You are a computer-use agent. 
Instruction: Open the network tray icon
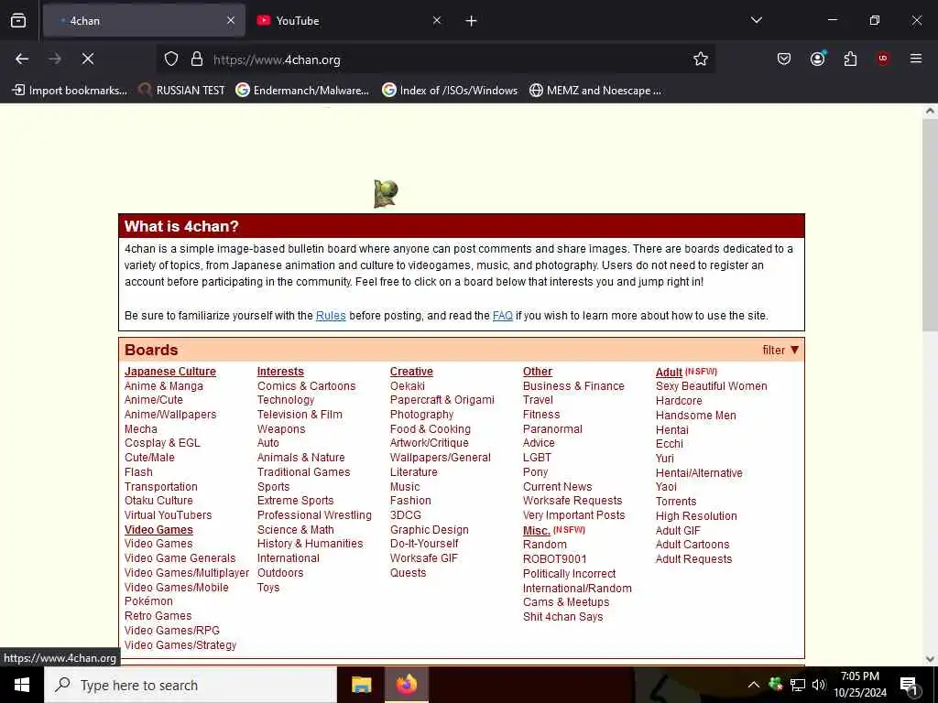tap(798, 685)
